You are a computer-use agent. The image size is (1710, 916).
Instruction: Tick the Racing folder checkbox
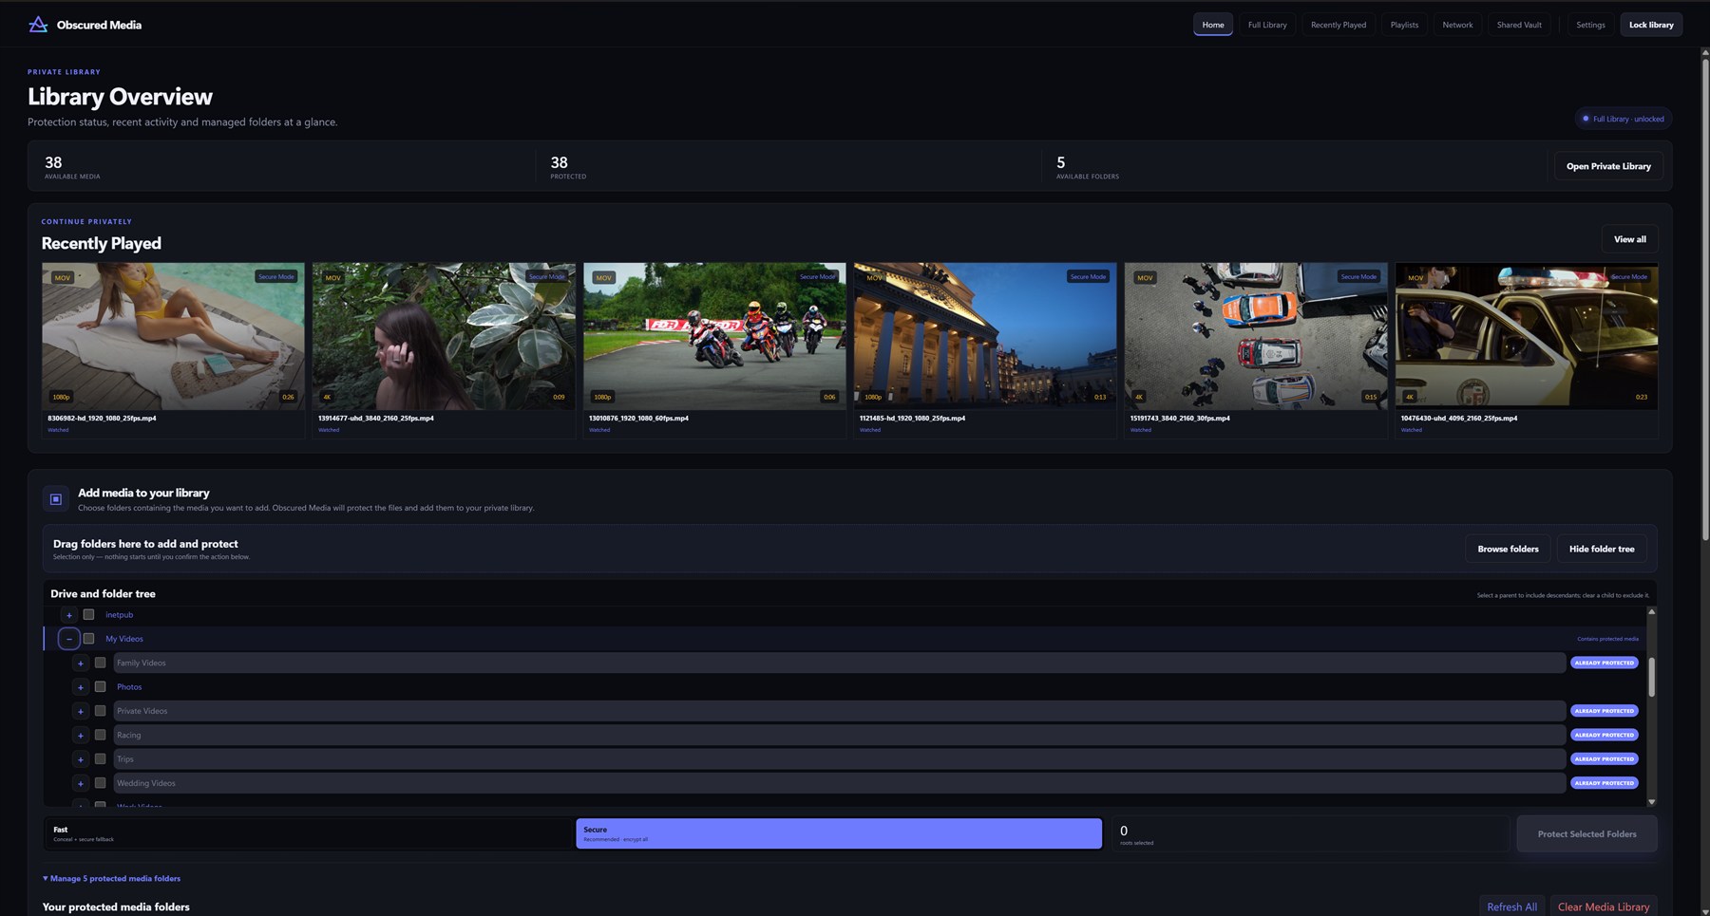tap(100, 735)
